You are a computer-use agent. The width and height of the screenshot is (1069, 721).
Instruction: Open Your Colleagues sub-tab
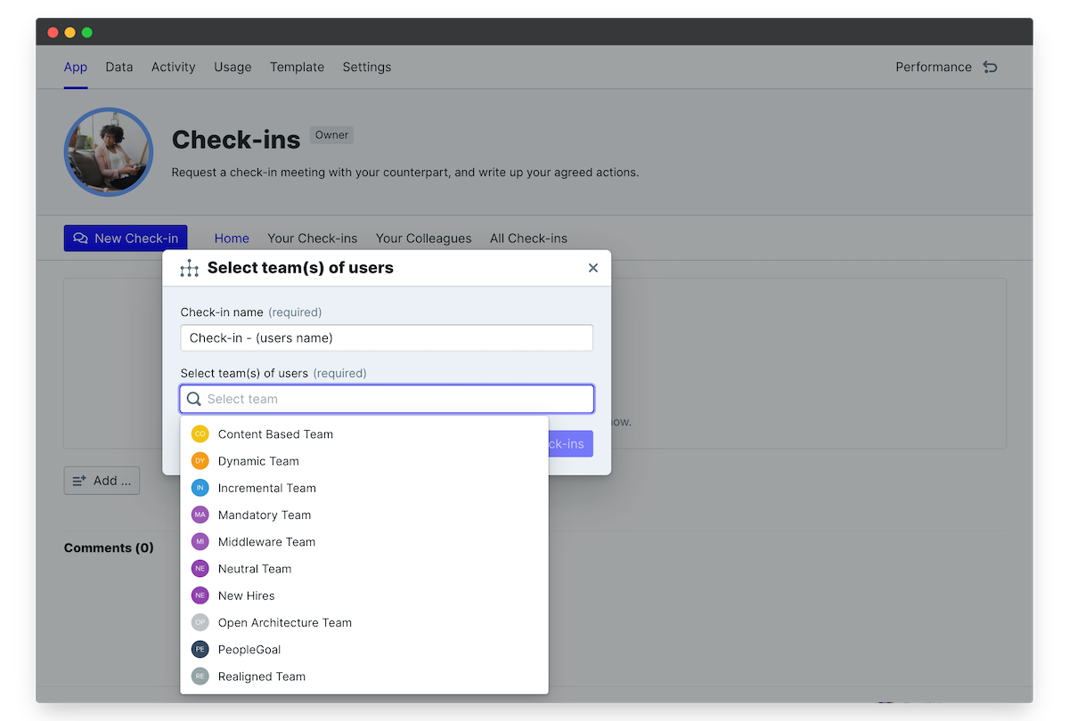[424, 239]
